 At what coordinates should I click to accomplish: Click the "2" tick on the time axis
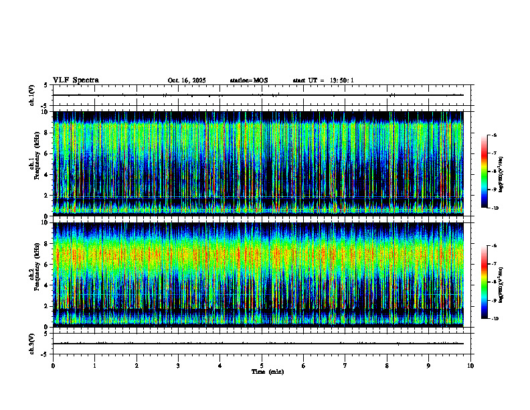pyautogui.click(x=137, y=366)
